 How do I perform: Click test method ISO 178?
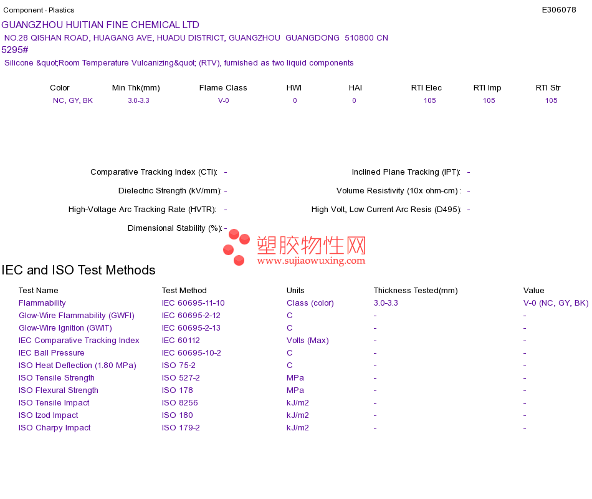[x=178, y=390]
